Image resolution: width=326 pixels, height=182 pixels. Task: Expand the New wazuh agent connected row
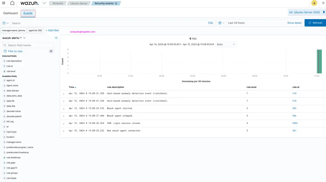point(64,131)
